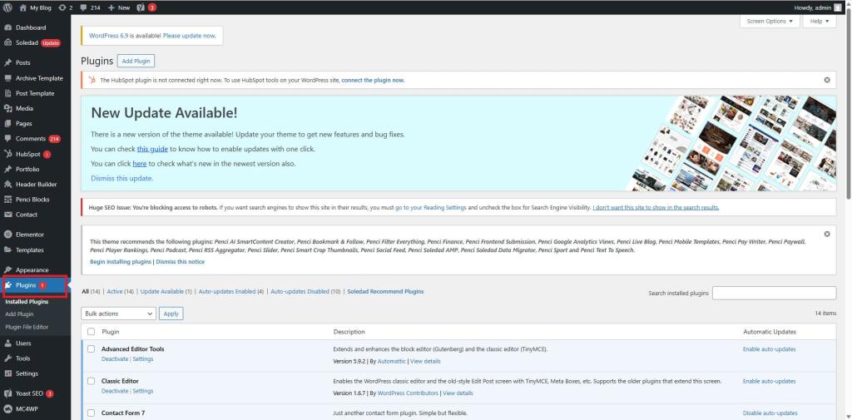
Task: Click the Please update now link
Action: pos(189,36)
